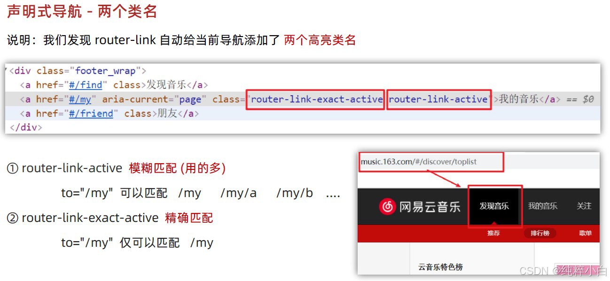
Task: Click the 发现音乐 anchor text in code
Action: [166, 85]
